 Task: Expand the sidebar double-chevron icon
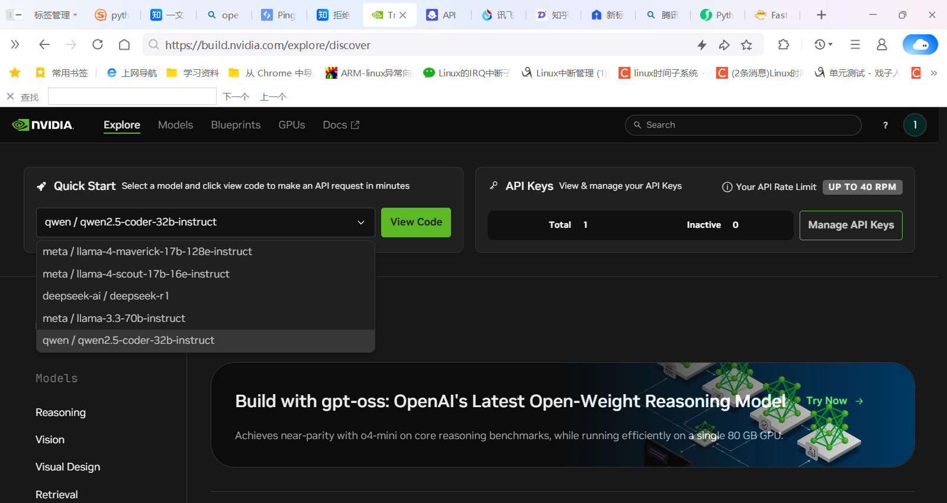point(15,44)
